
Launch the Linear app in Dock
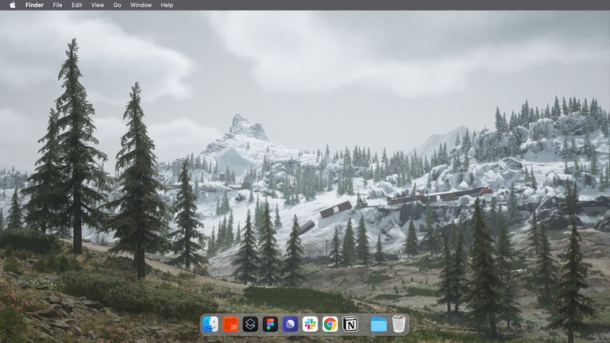tap(290, 324)
